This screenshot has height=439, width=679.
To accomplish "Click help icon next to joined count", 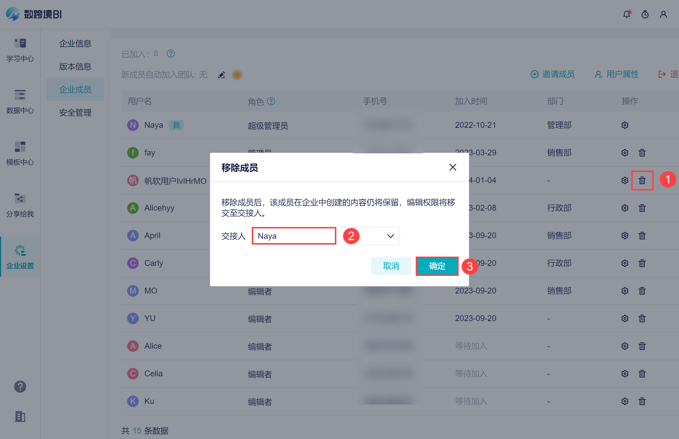I will point(171,54).
